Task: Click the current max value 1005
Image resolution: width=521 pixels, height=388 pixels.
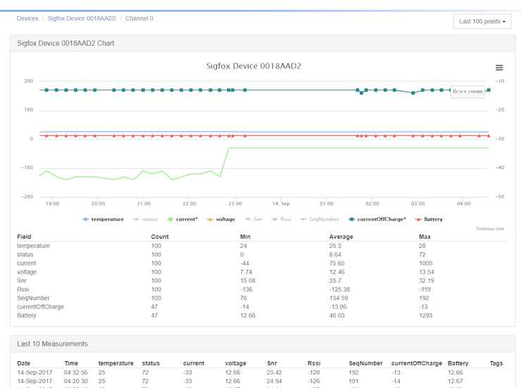Action: [426, 263]
